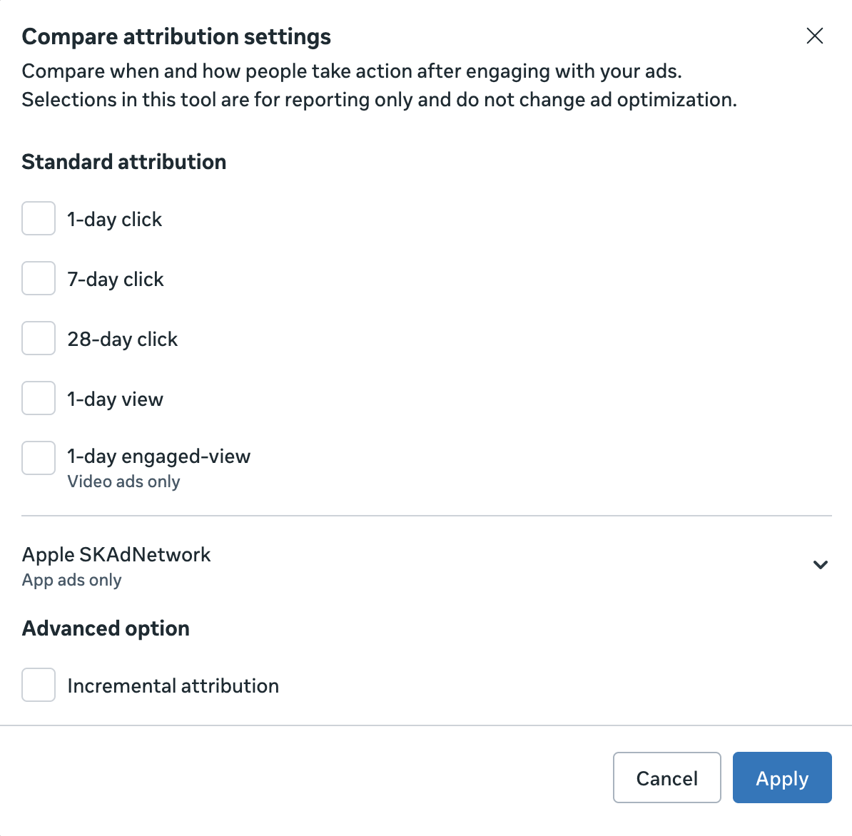The width and height of the screenshot is (852, 836).
Task: Click the 1-day click label text
Action: [x=115, y=220]
